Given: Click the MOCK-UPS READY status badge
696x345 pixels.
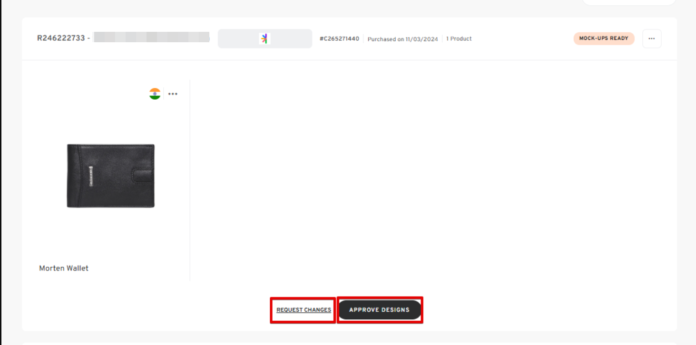Looking at the screenshot, I should tap(603, 39).
